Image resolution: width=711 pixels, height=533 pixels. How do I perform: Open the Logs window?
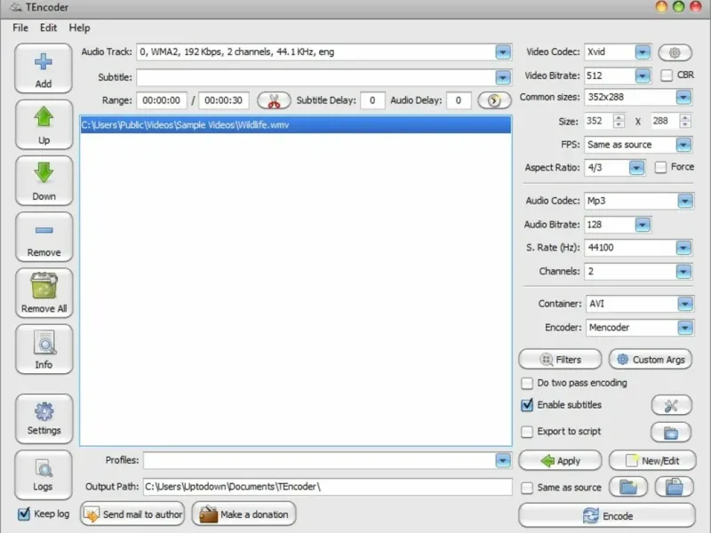(44, 475)
